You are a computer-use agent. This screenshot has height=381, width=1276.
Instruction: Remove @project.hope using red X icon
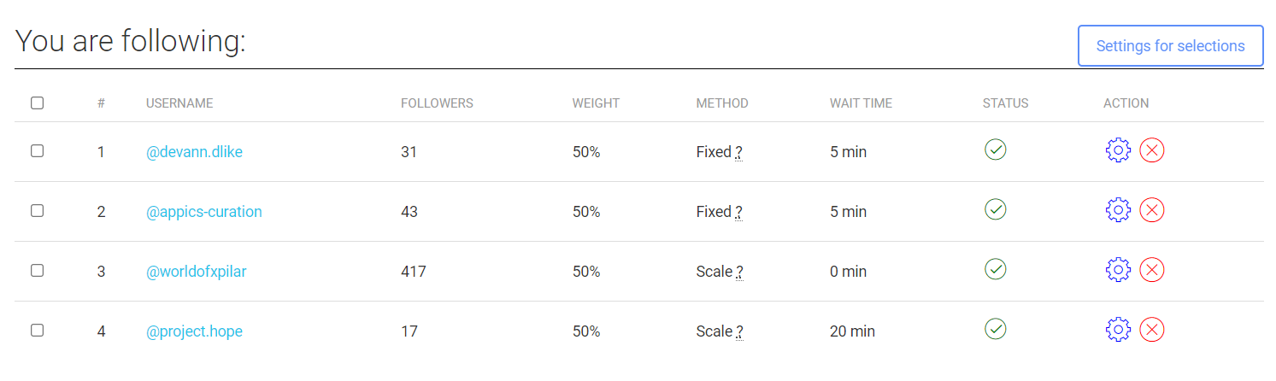(x=1152, y=331)
